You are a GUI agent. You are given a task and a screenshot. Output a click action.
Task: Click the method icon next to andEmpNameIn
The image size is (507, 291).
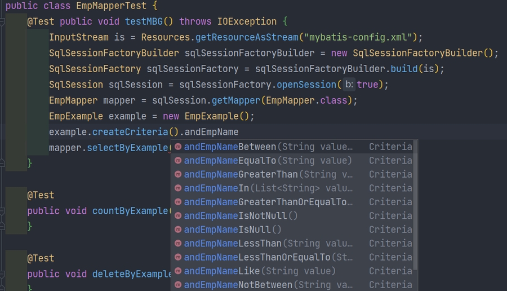pyautogui.click(x=178, y=188)
